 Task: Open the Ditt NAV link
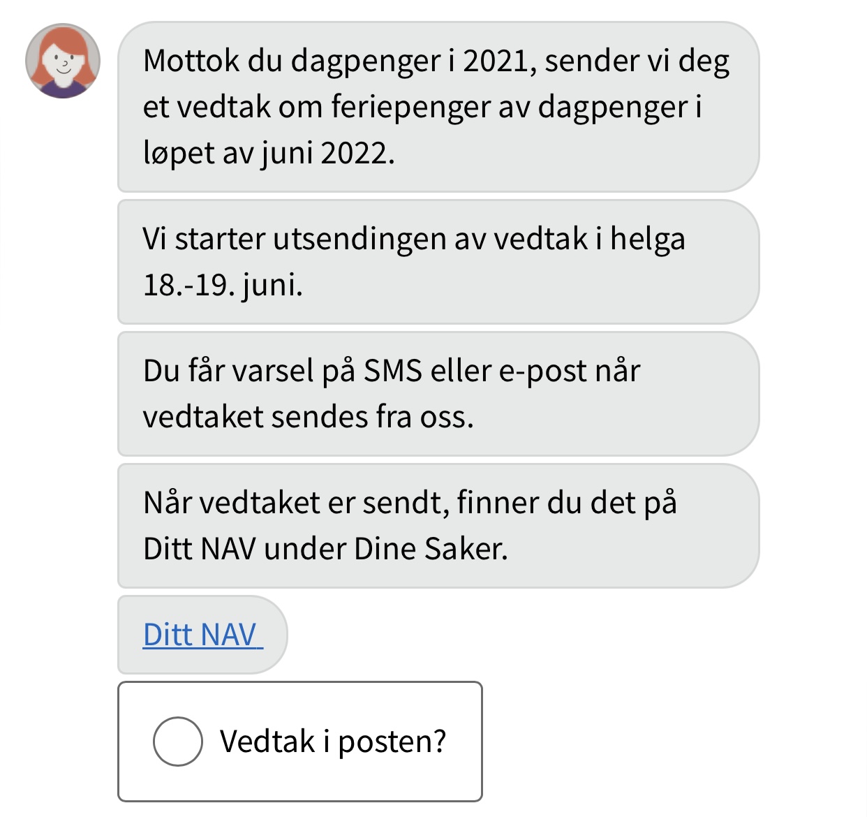[x=202, y=635]
